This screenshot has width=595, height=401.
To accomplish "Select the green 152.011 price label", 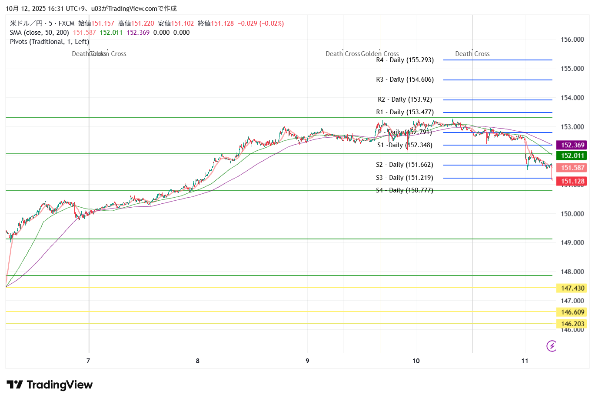I will coord(572,156).
